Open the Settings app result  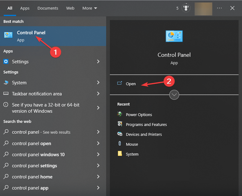tap(53, 62)
